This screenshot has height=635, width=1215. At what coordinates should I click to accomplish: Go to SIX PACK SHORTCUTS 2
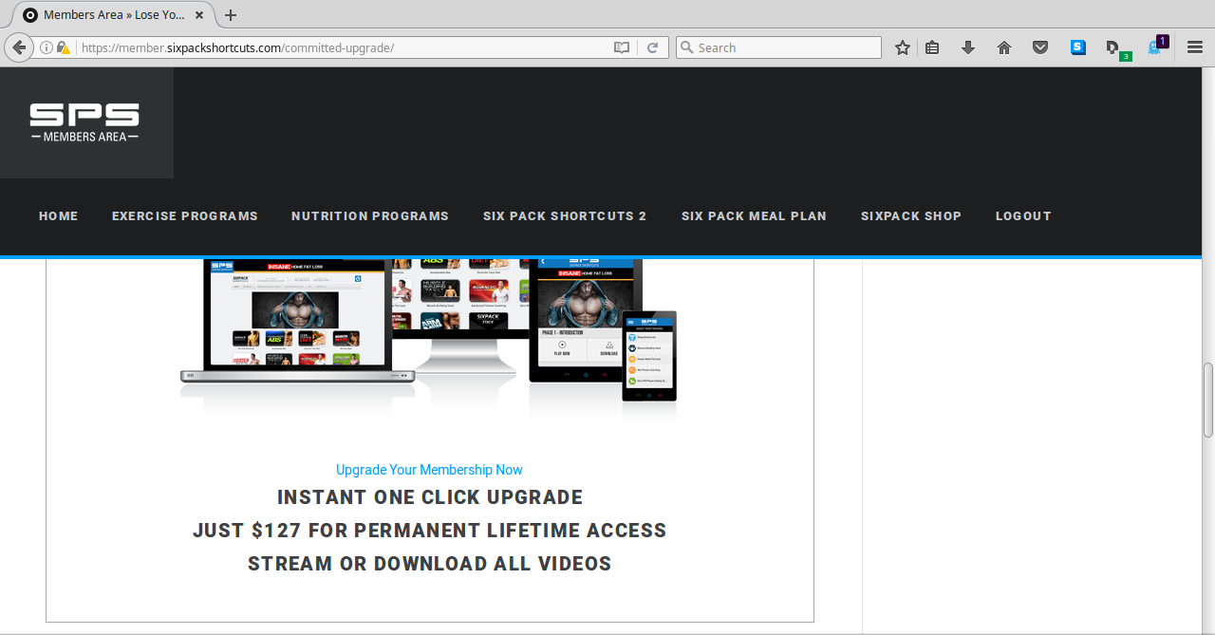pyautogui.click(x=565, y=216)
